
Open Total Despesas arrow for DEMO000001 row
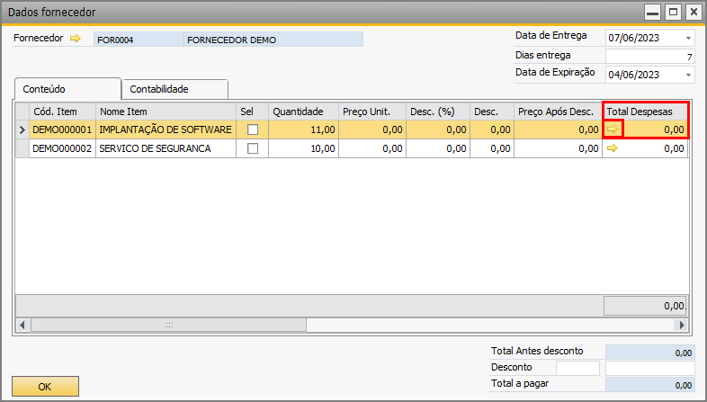tap(613, 130)
